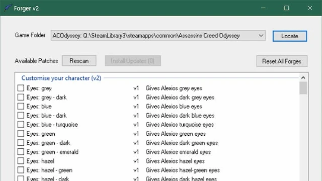Check the 'Eyes: hazel - green' box

21,170
